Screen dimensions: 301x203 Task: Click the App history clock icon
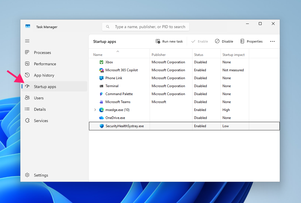pos(27,75)
